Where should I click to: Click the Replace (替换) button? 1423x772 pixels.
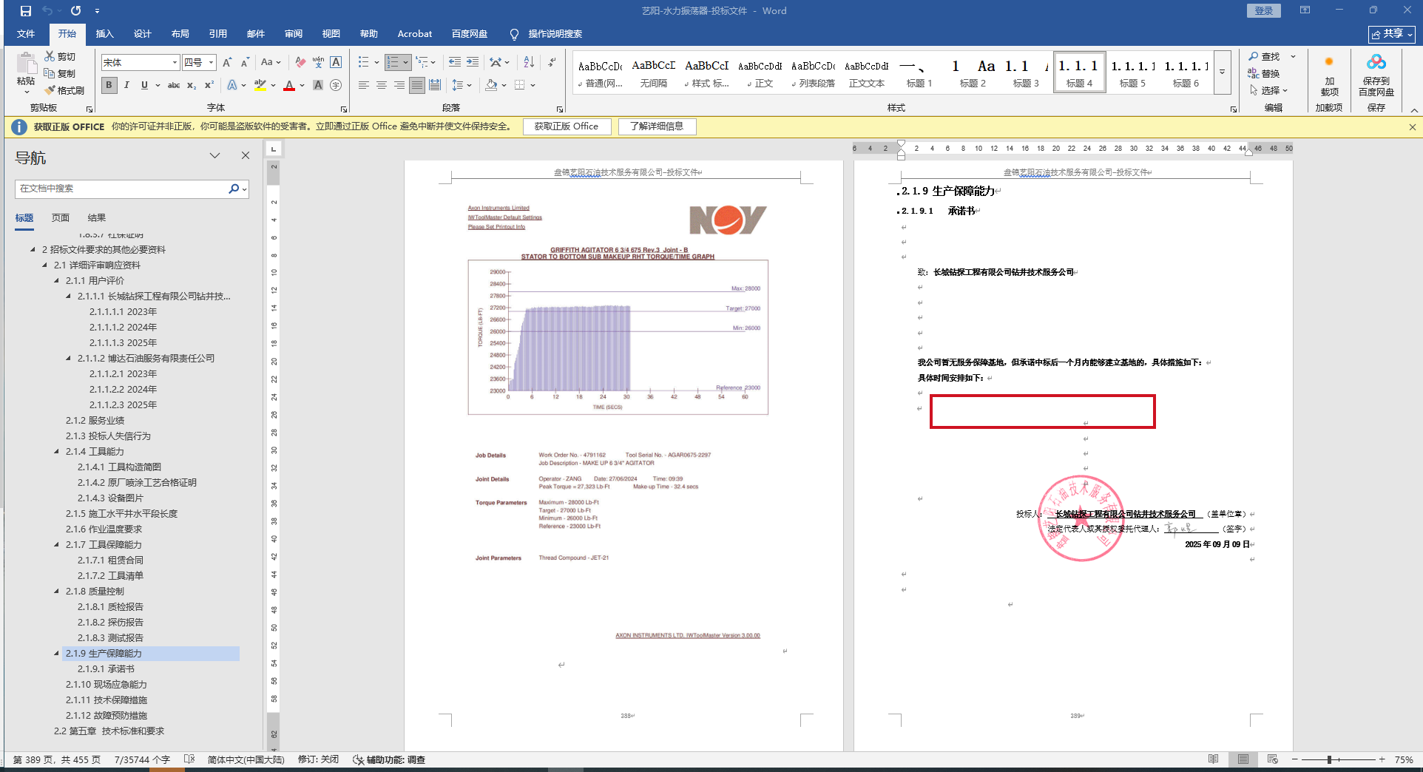(1264, 73)
